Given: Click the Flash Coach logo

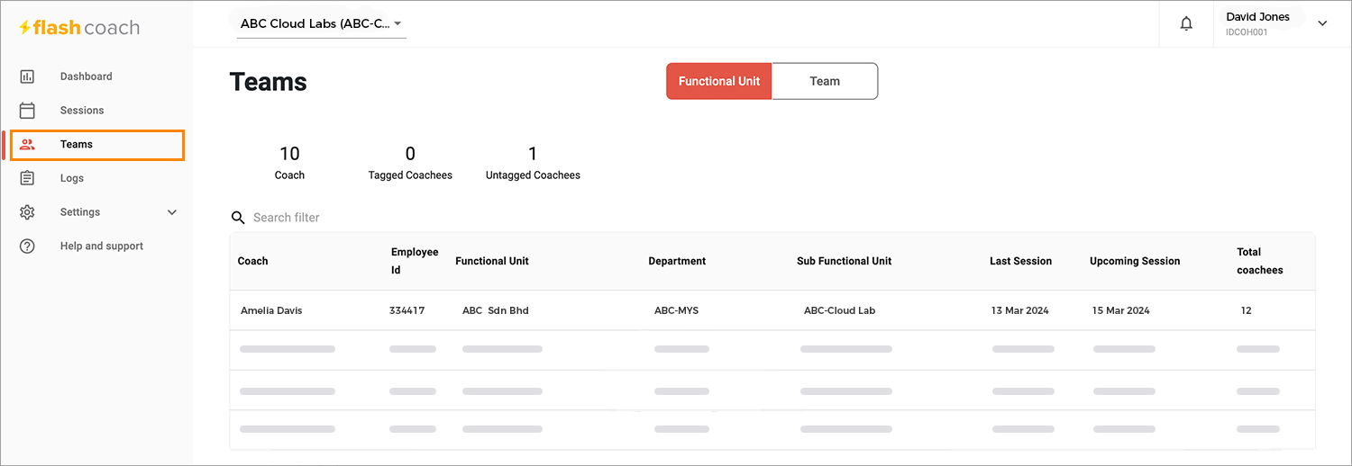Looking at the screenshot, I should [x=79, y=28].
